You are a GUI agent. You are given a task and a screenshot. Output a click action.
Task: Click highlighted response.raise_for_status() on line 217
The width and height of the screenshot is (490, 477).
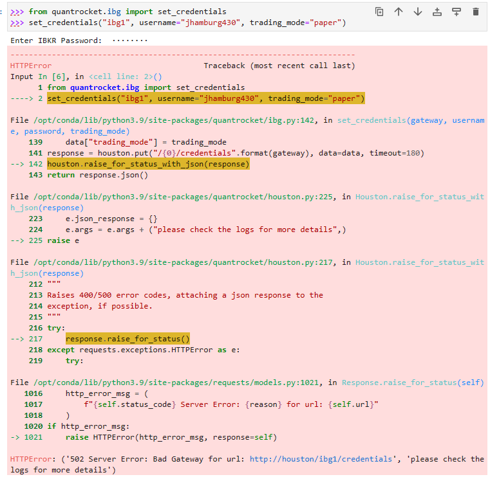[127, 339]
